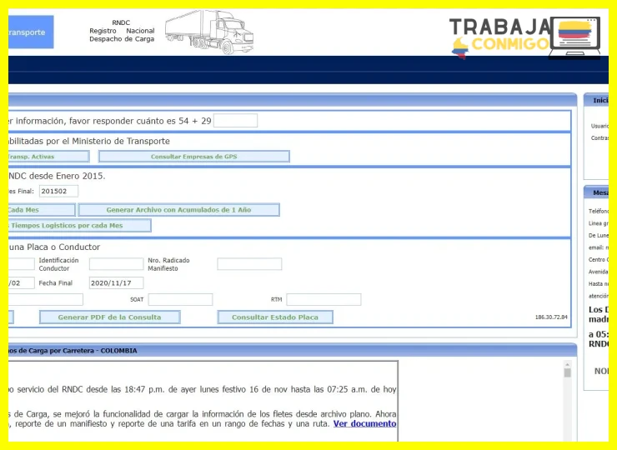The height and width of the screenshot is (450, 617).
Task: Click the Cada Mes button
Action: 42,210
